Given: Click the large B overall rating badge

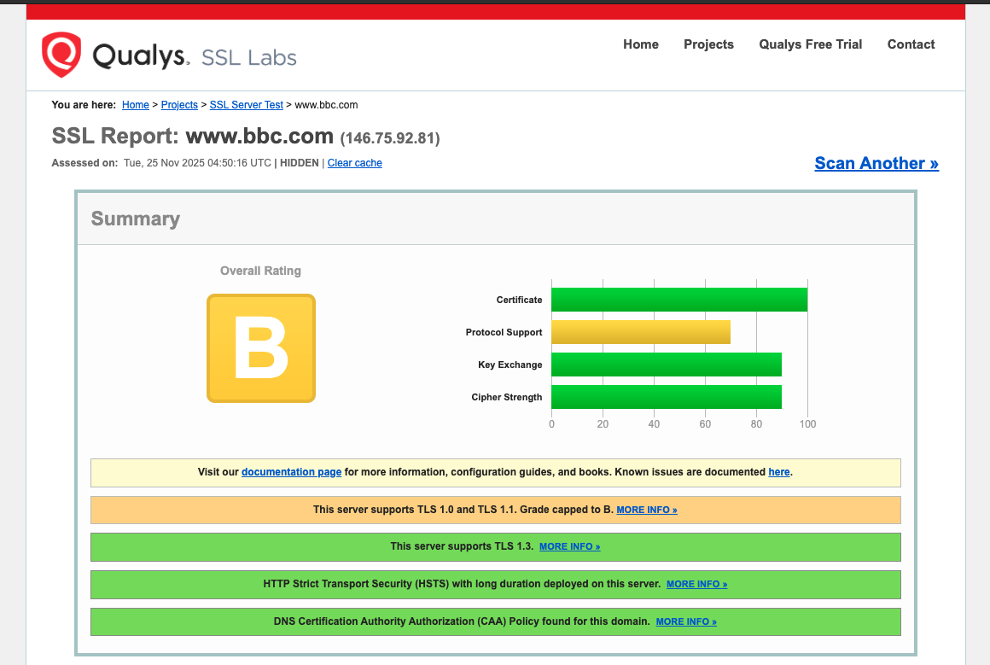Looking at the screenshot, I should (261, 348).
